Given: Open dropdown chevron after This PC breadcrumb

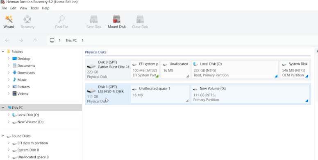Looking at the screenshot, I should (82, 40).
